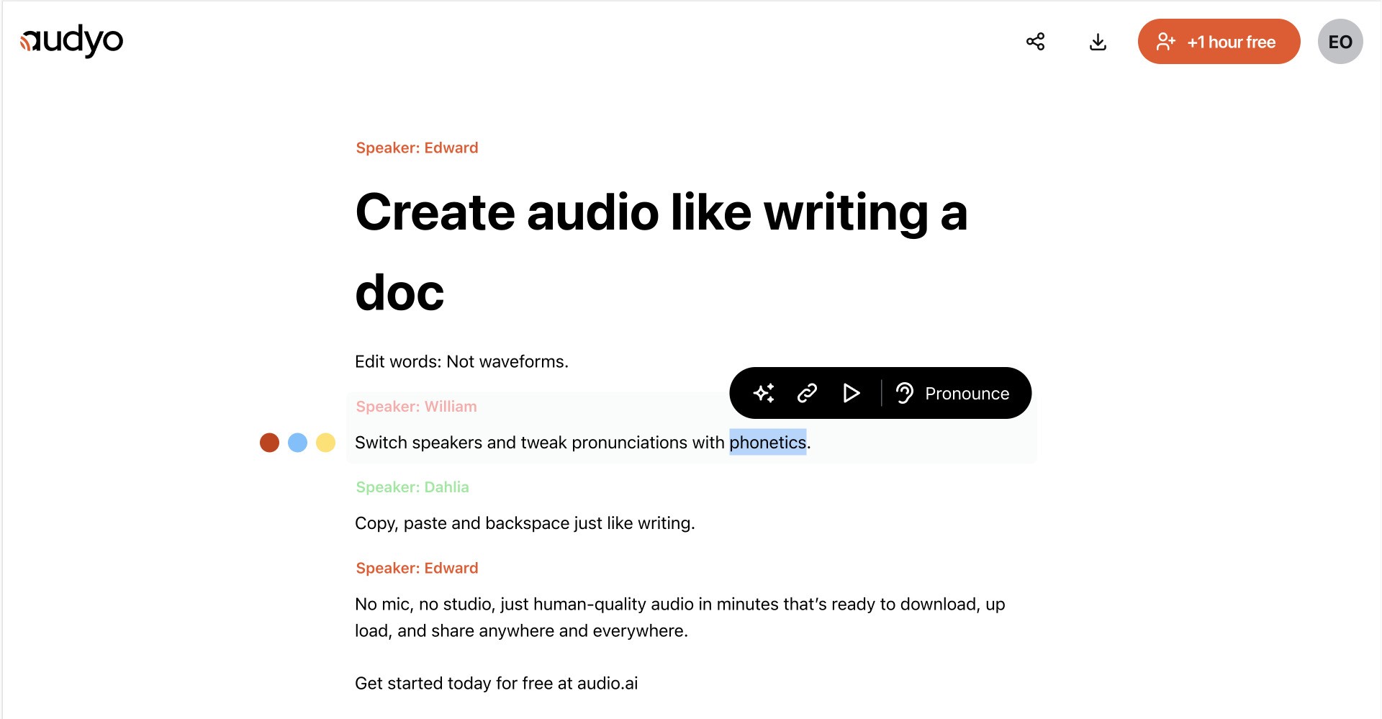1382x719 pixels.
Task: Toggle the yellow speaker dot
Action: [x=325, y=443]
